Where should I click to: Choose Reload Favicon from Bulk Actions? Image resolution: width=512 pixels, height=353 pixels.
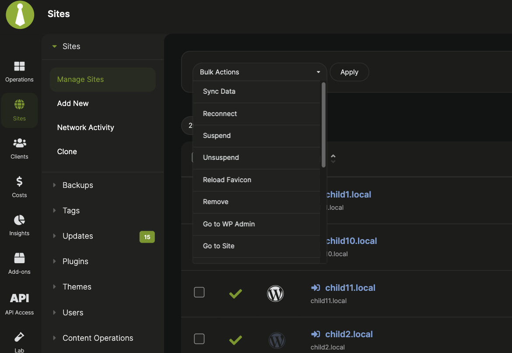click(x=256, y=180)
